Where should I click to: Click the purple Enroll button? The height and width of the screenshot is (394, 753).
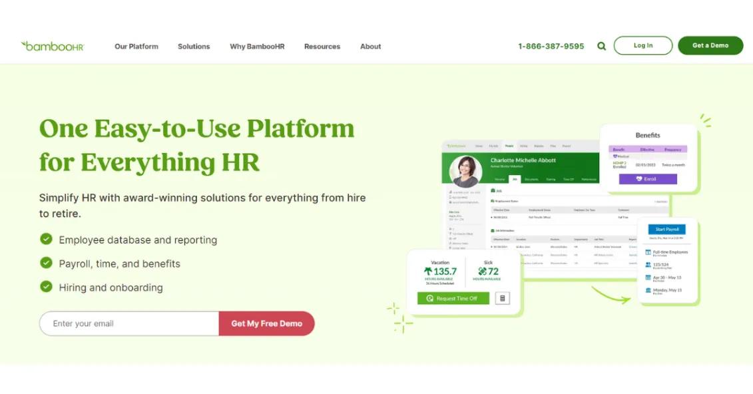click(x=648, y=178)
